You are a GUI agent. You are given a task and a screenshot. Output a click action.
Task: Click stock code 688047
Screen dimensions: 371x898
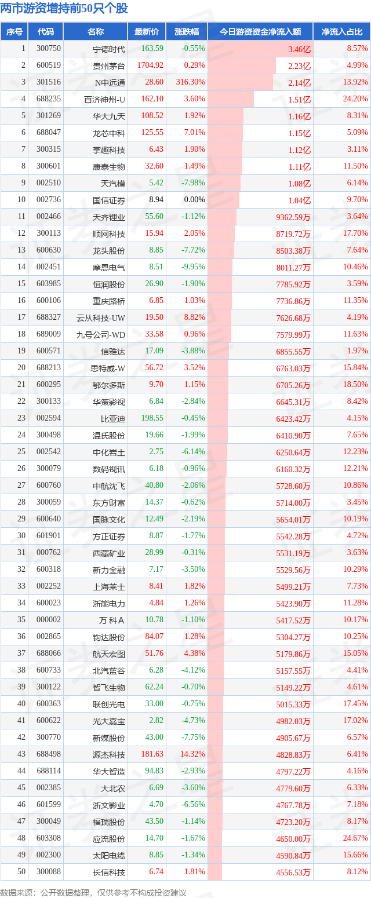49,133
